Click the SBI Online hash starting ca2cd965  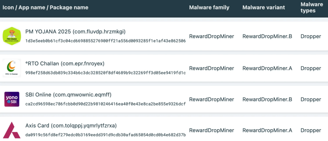(x=105, y=104)
